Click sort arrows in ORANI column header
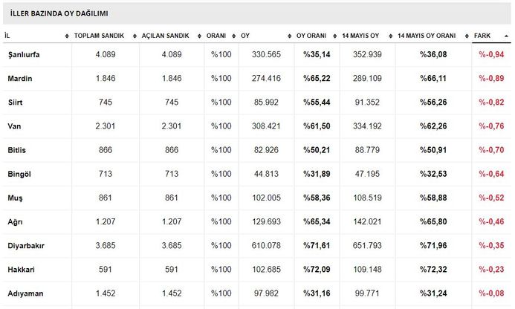515x309 pixels. click(x=233, y=36)
